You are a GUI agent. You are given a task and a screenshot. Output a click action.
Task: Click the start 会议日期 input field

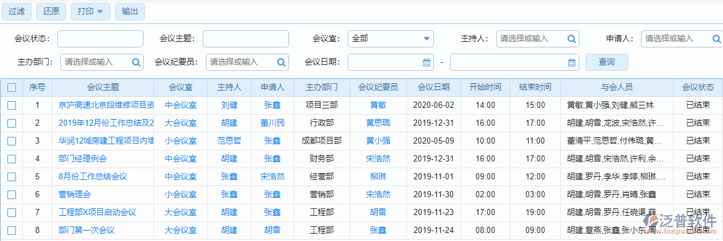(x=391, y=62)
